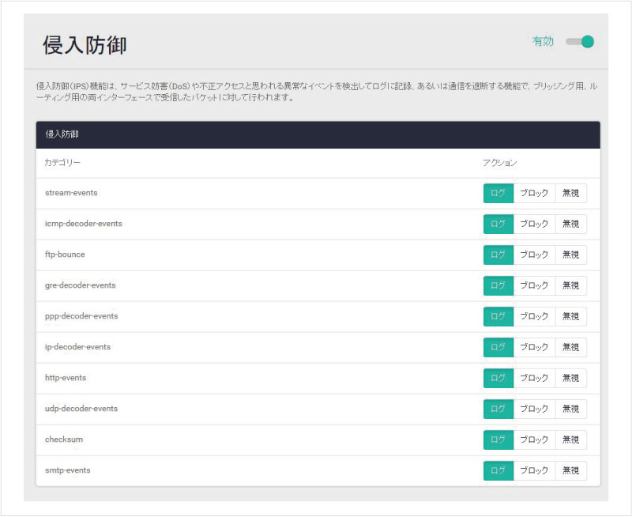This screenshot has width=632, height=517.
Task: Choose ログ for ftp-bounce
Action: point(498,255)
